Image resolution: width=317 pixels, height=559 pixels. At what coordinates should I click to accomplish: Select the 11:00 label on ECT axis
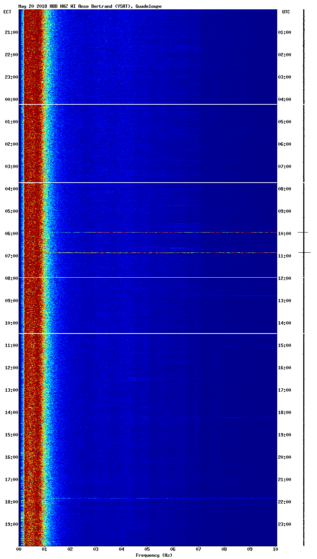(x=11, y=345)
